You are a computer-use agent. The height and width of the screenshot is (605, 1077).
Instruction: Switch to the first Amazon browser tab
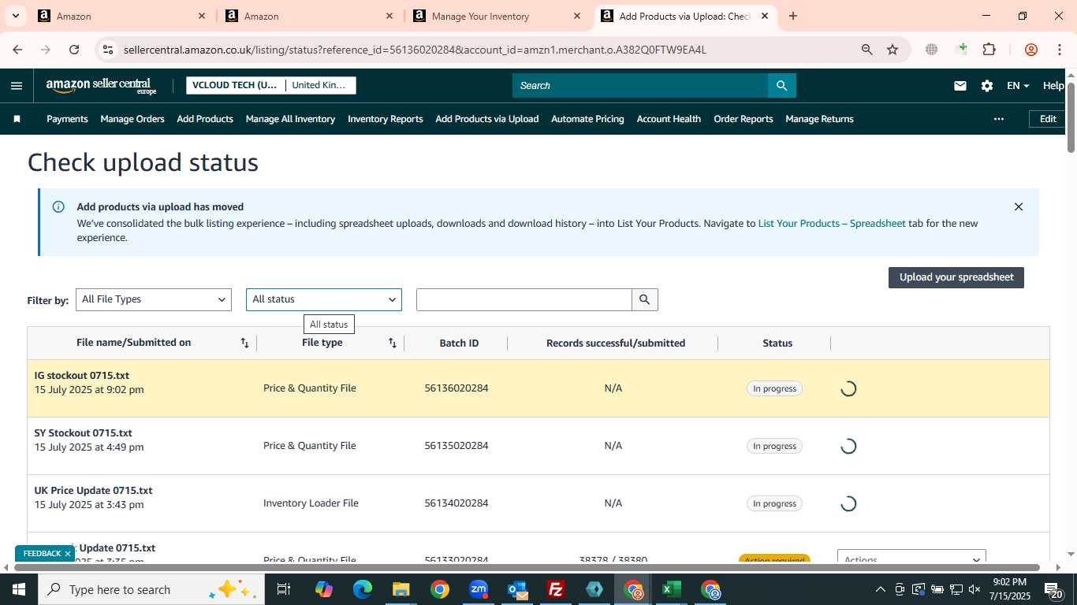122,16
